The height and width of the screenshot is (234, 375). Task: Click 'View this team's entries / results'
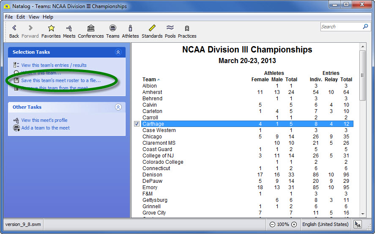tap(54, 65)
